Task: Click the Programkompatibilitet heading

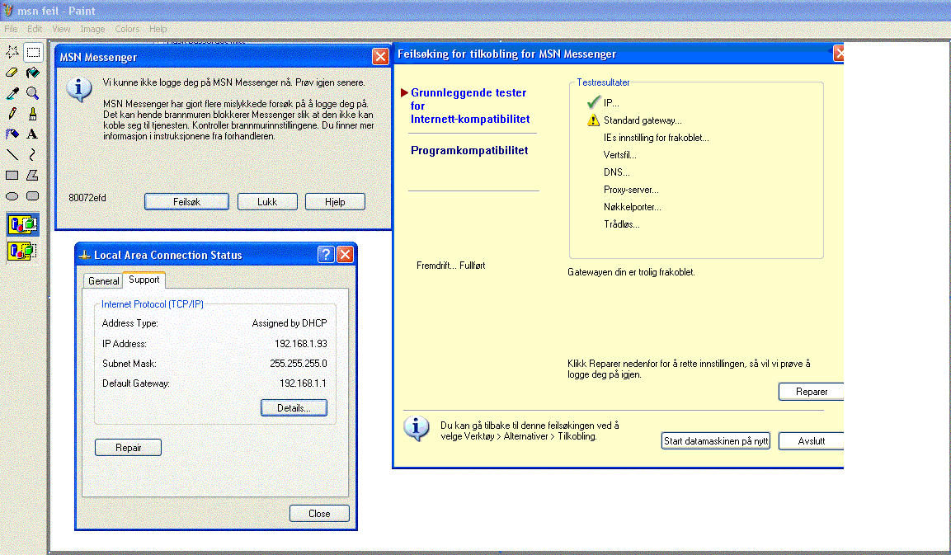Action: coord(469,150)
